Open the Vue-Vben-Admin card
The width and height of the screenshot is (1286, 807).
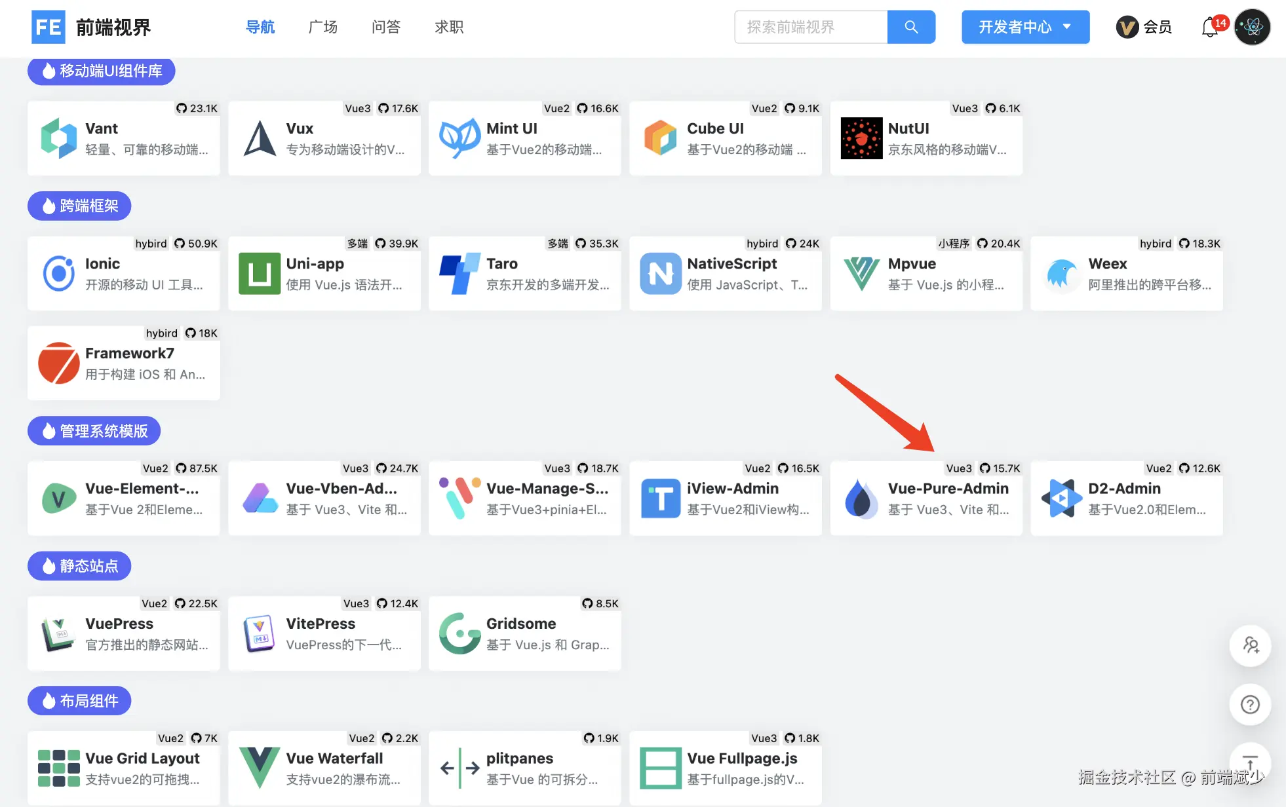[x=324, y=499]
